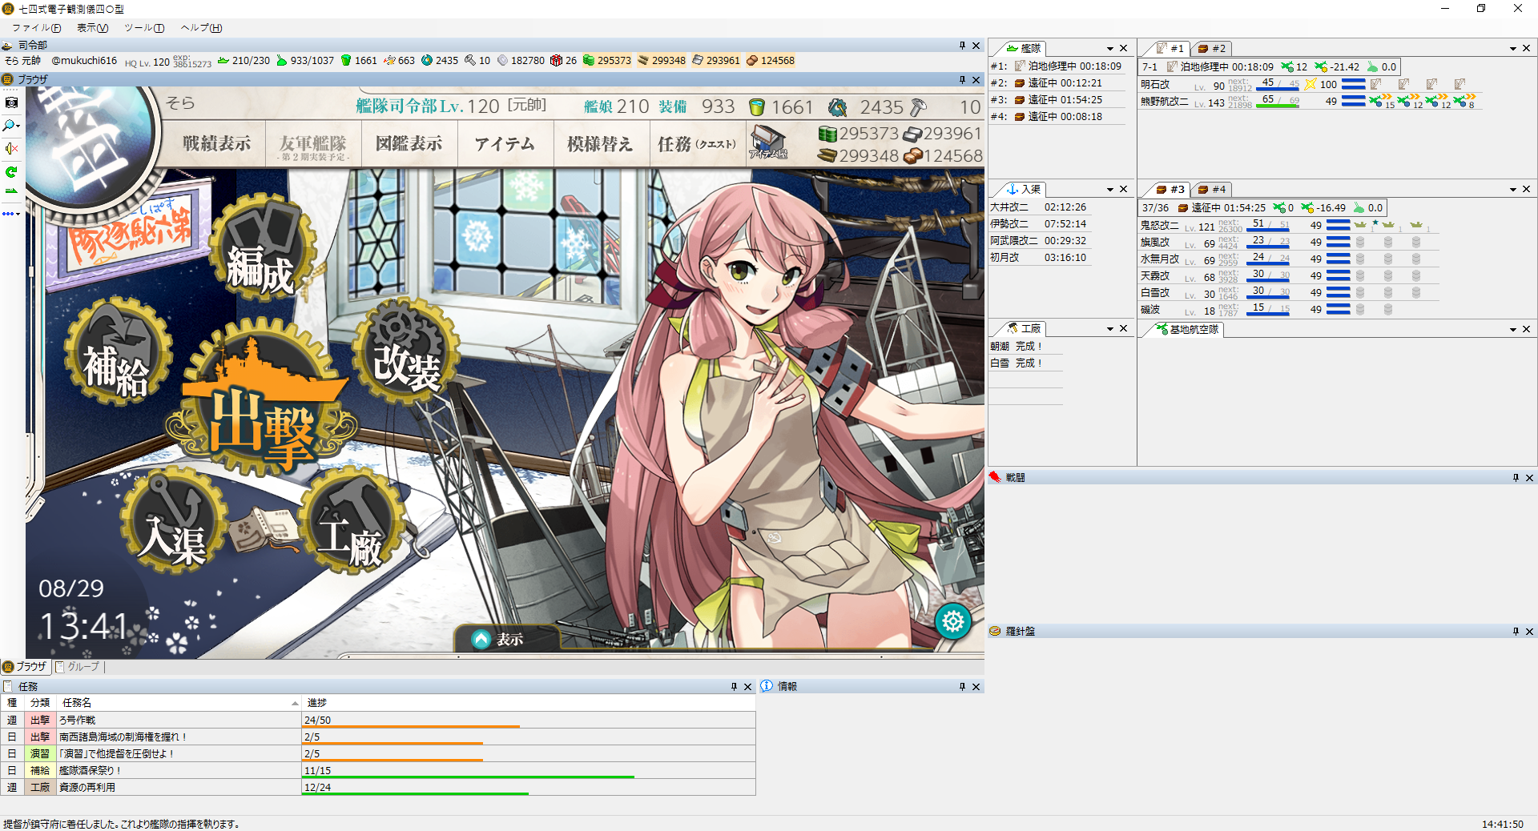Select quest row 資源の再利用
Viewport: 1538px width, 831px height.
pos(378,788)
